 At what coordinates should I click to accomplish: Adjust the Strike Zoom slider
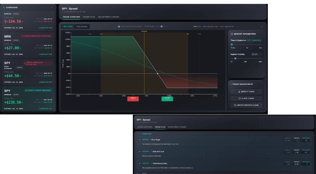pos(161,26)
